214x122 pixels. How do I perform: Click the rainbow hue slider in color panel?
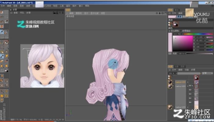tap(198, 34)
